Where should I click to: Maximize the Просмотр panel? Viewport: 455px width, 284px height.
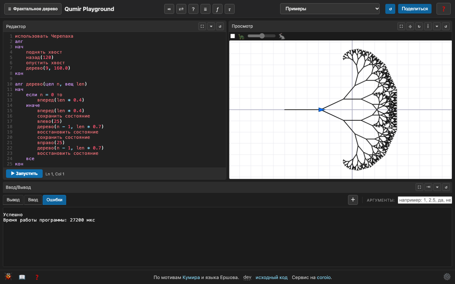click(x=401, y=26)
